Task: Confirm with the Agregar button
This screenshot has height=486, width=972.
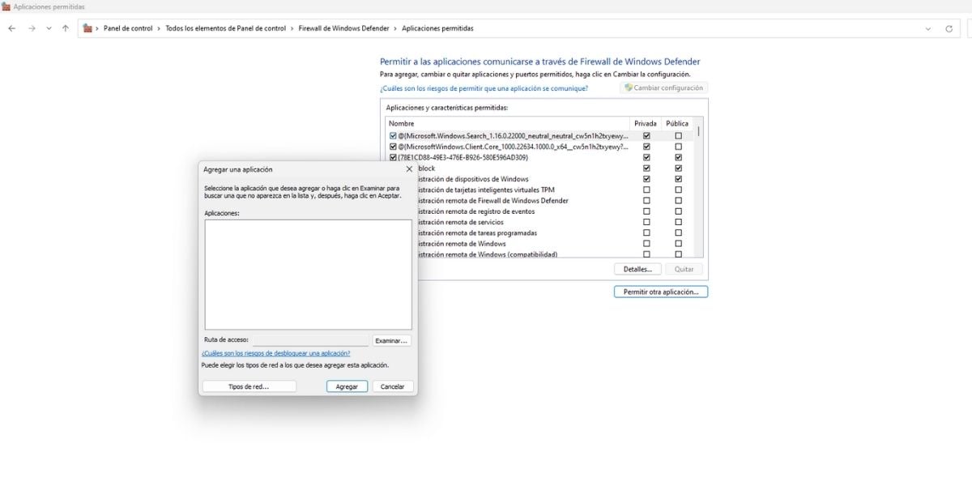Action: (x=347, y=387)
